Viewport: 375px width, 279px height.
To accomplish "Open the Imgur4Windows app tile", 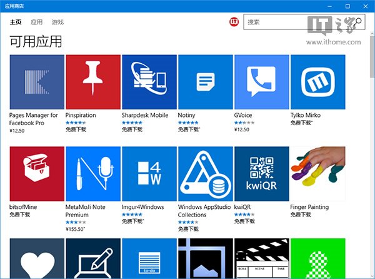I will pos(149,174).
